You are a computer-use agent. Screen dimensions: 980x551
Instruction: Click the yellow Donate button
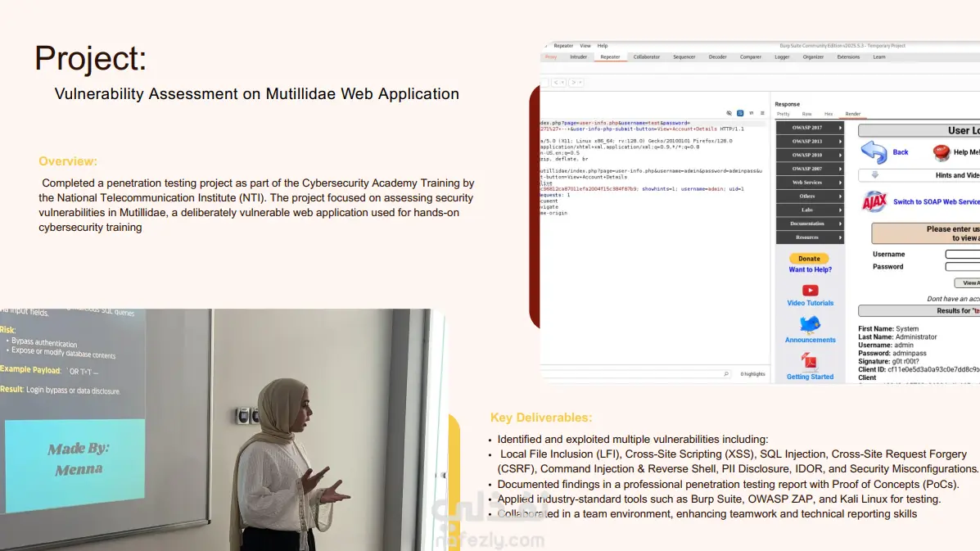[x=809, y=259]
